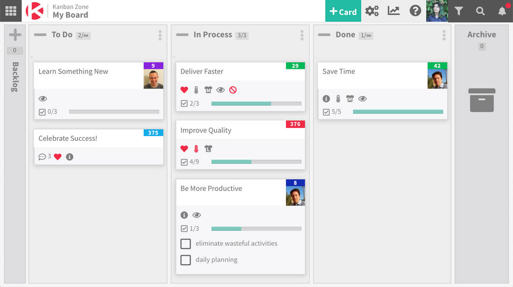The height and width of the screenshot is (287, 513).
Task: Open the Done column options menu
Action: [444, 35]
